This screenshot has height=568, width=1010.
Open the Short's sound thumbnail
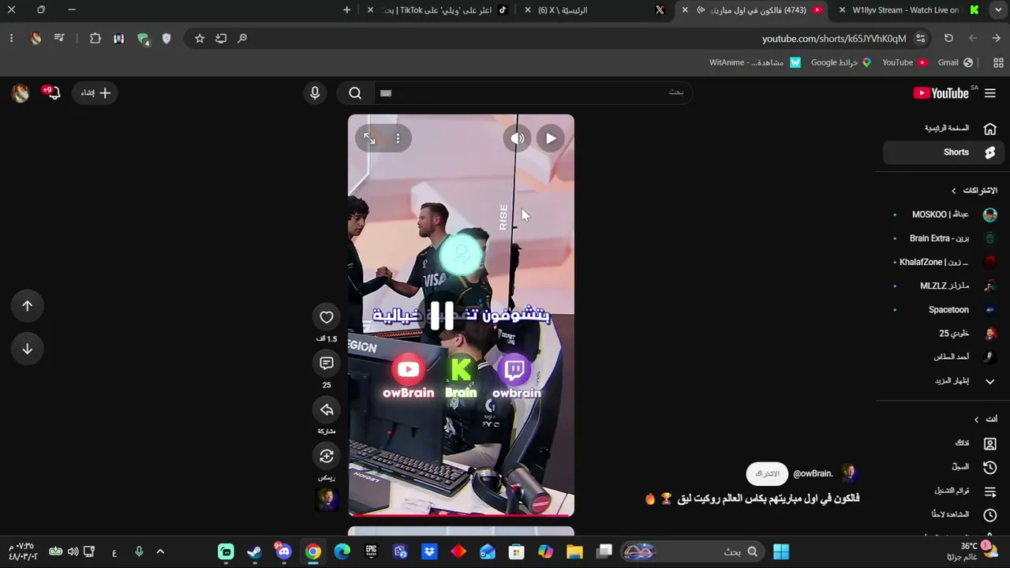[x=327, y=499]
